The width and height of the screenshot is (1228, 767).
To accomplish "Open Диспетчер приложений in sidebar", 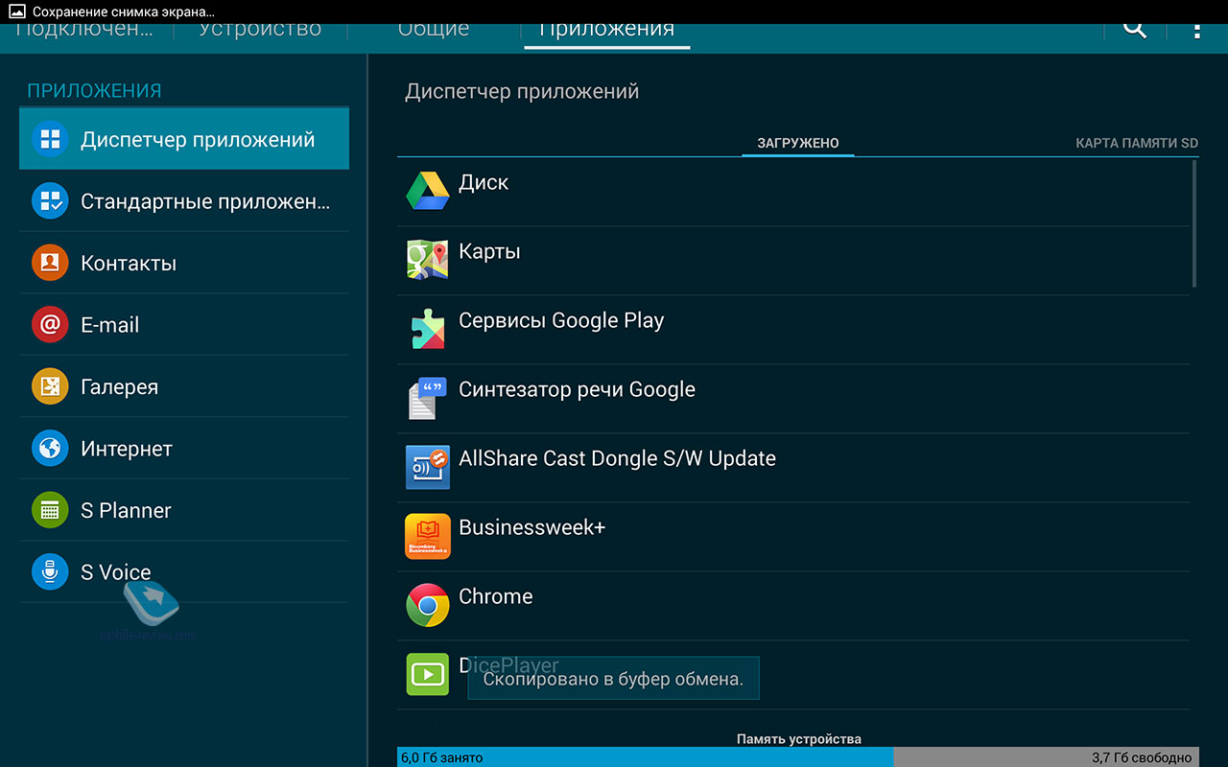I will click(184, 139).
